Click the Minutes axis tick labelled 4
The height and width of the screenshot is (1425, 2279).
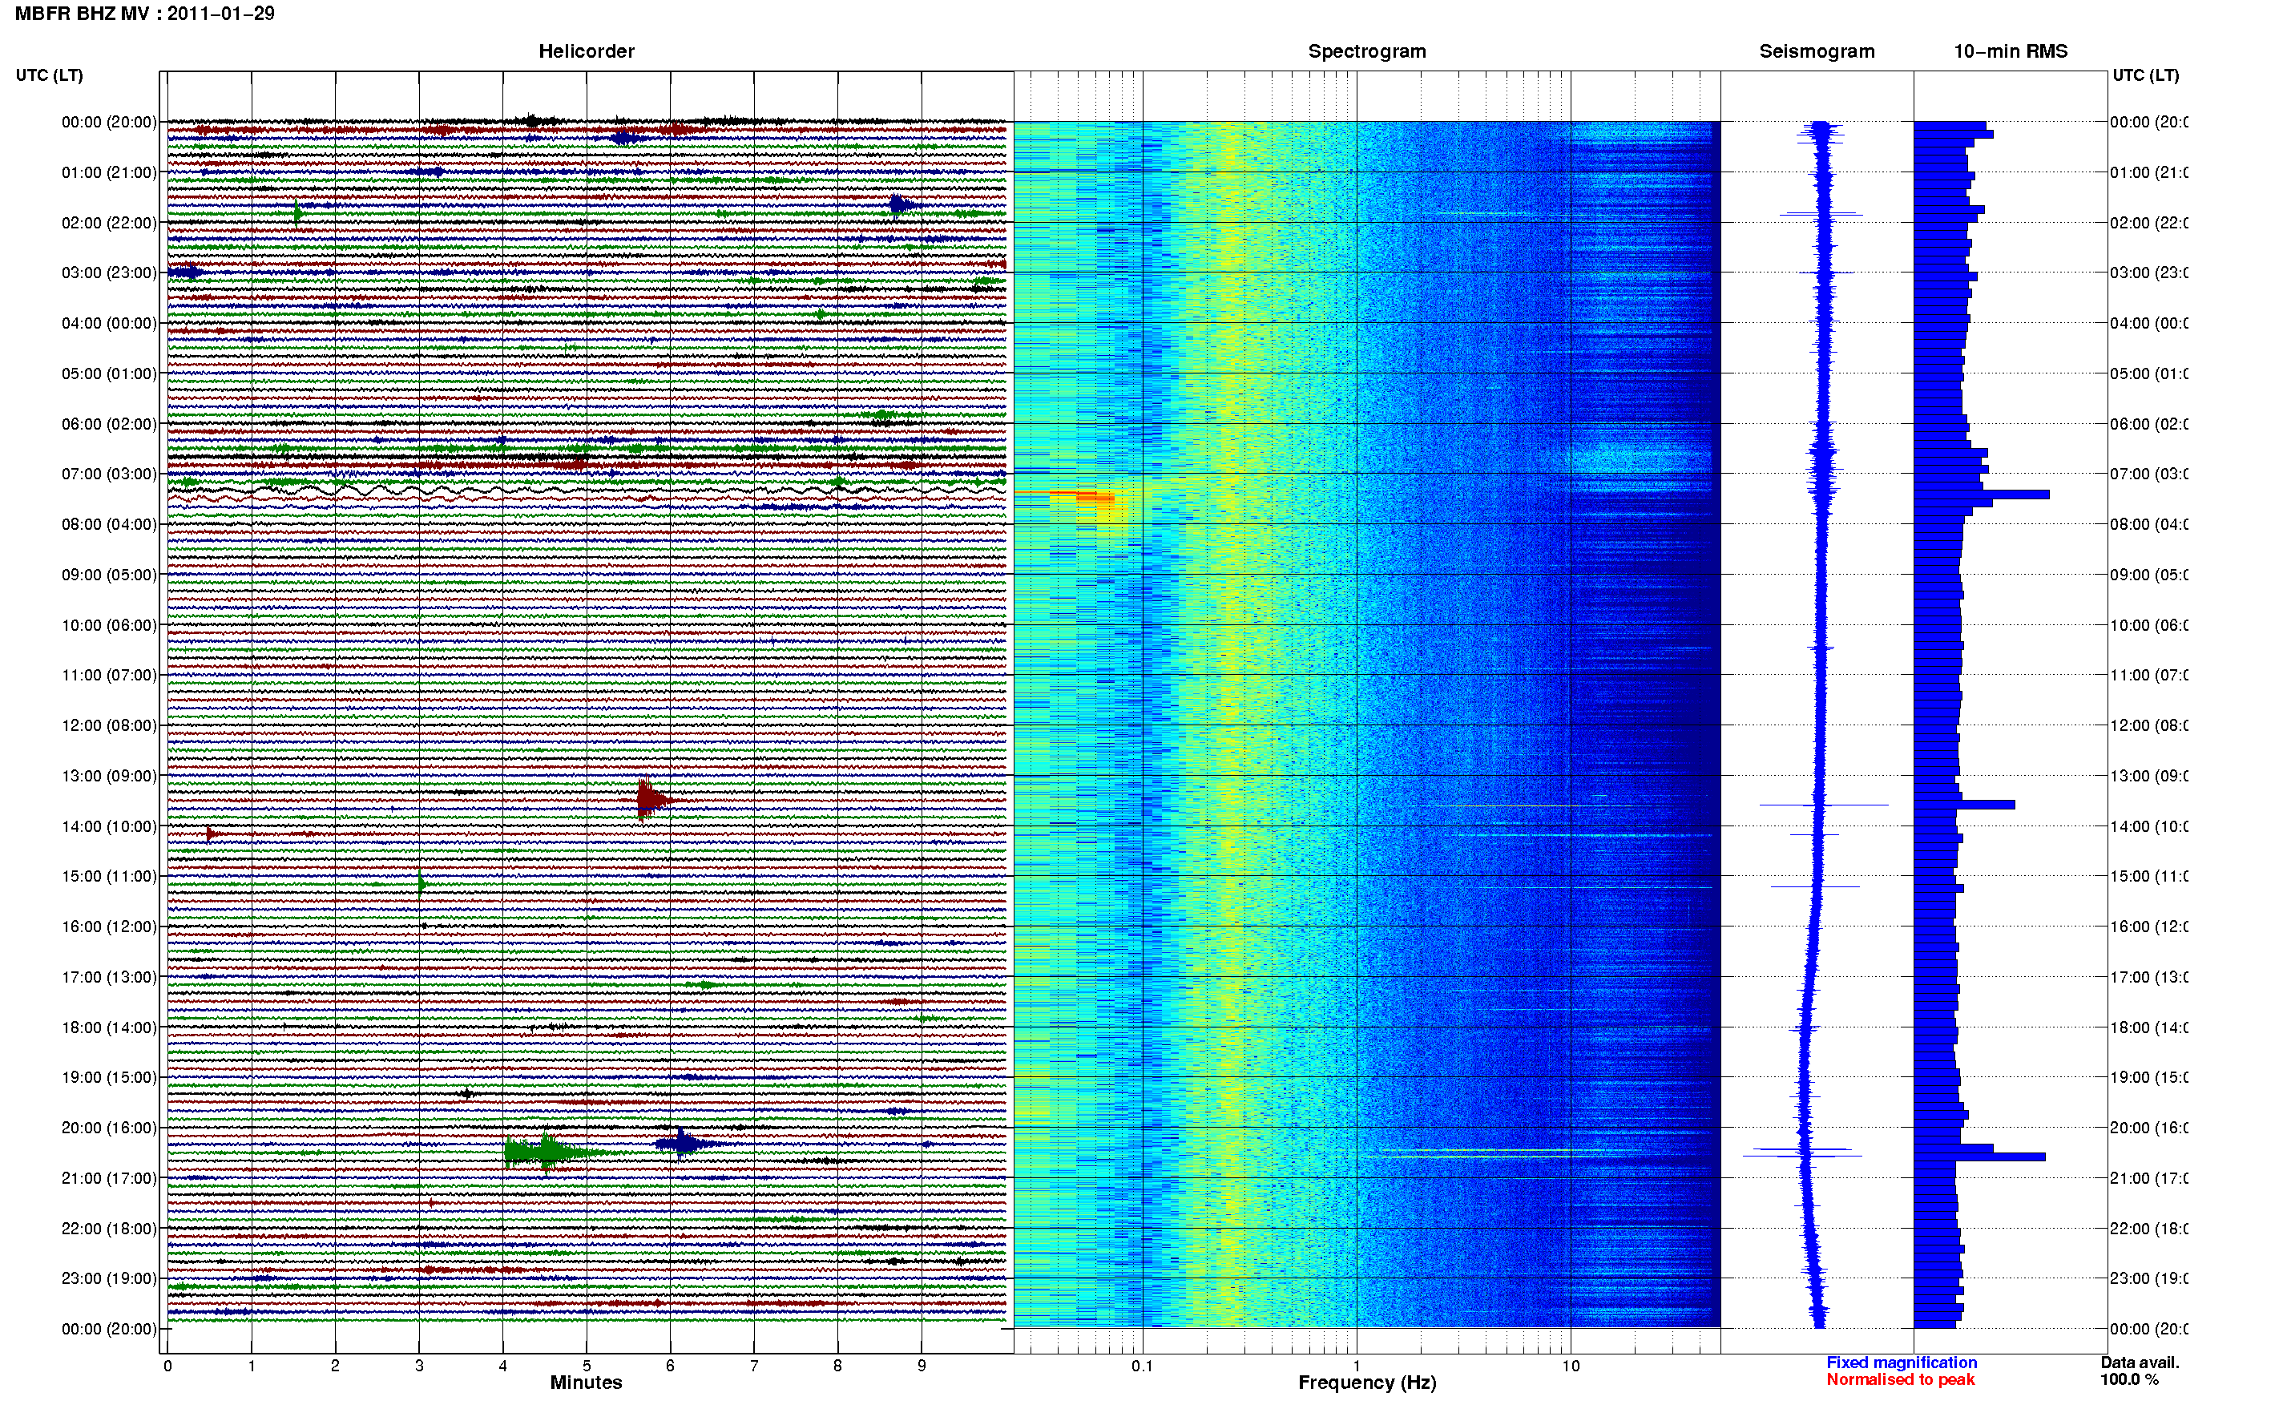coord(503,1366)
